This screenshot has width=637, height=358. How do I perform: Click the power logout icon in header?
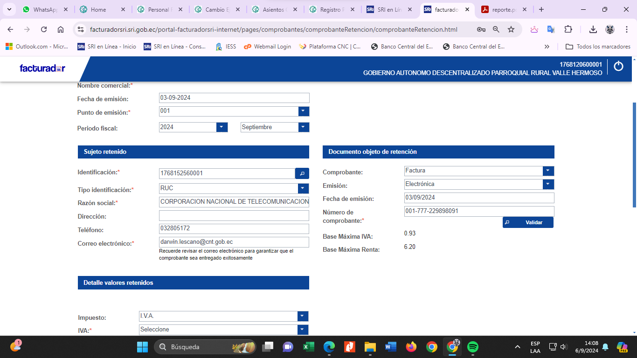pyautogui.click(x=618, y=67)
